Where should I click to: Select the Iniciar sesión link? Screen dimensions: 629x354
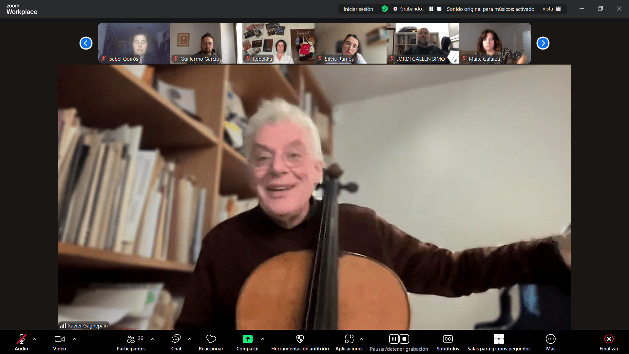358,9
